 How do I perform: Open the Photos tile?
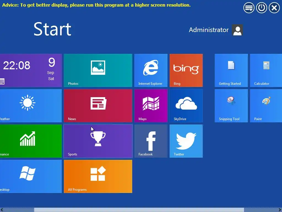pos(98,70)
